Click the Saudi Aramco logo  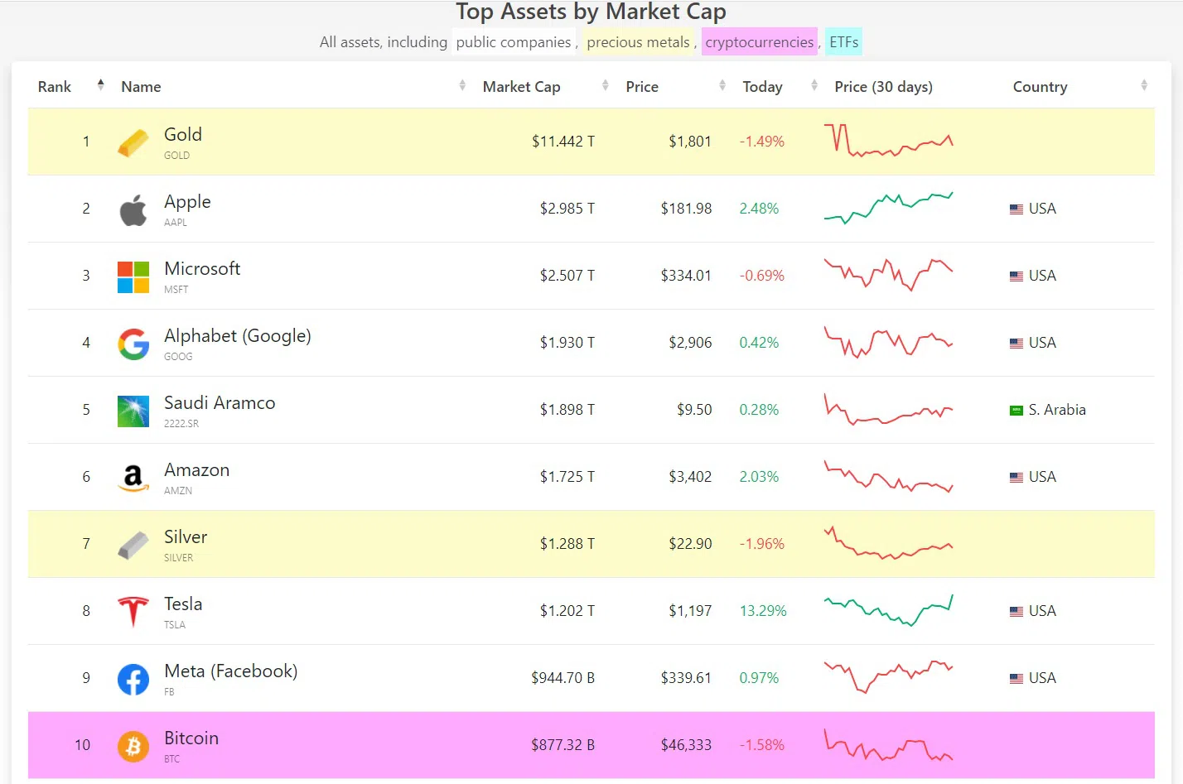pyautogui.click(x=133, y=411)
